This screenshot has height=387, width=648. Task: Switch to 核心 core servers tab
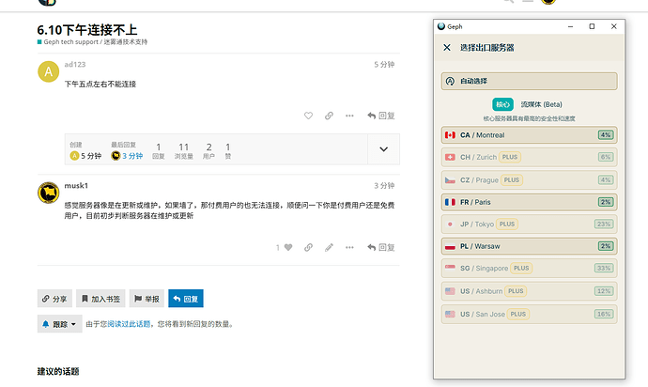(x=502, y=104)
